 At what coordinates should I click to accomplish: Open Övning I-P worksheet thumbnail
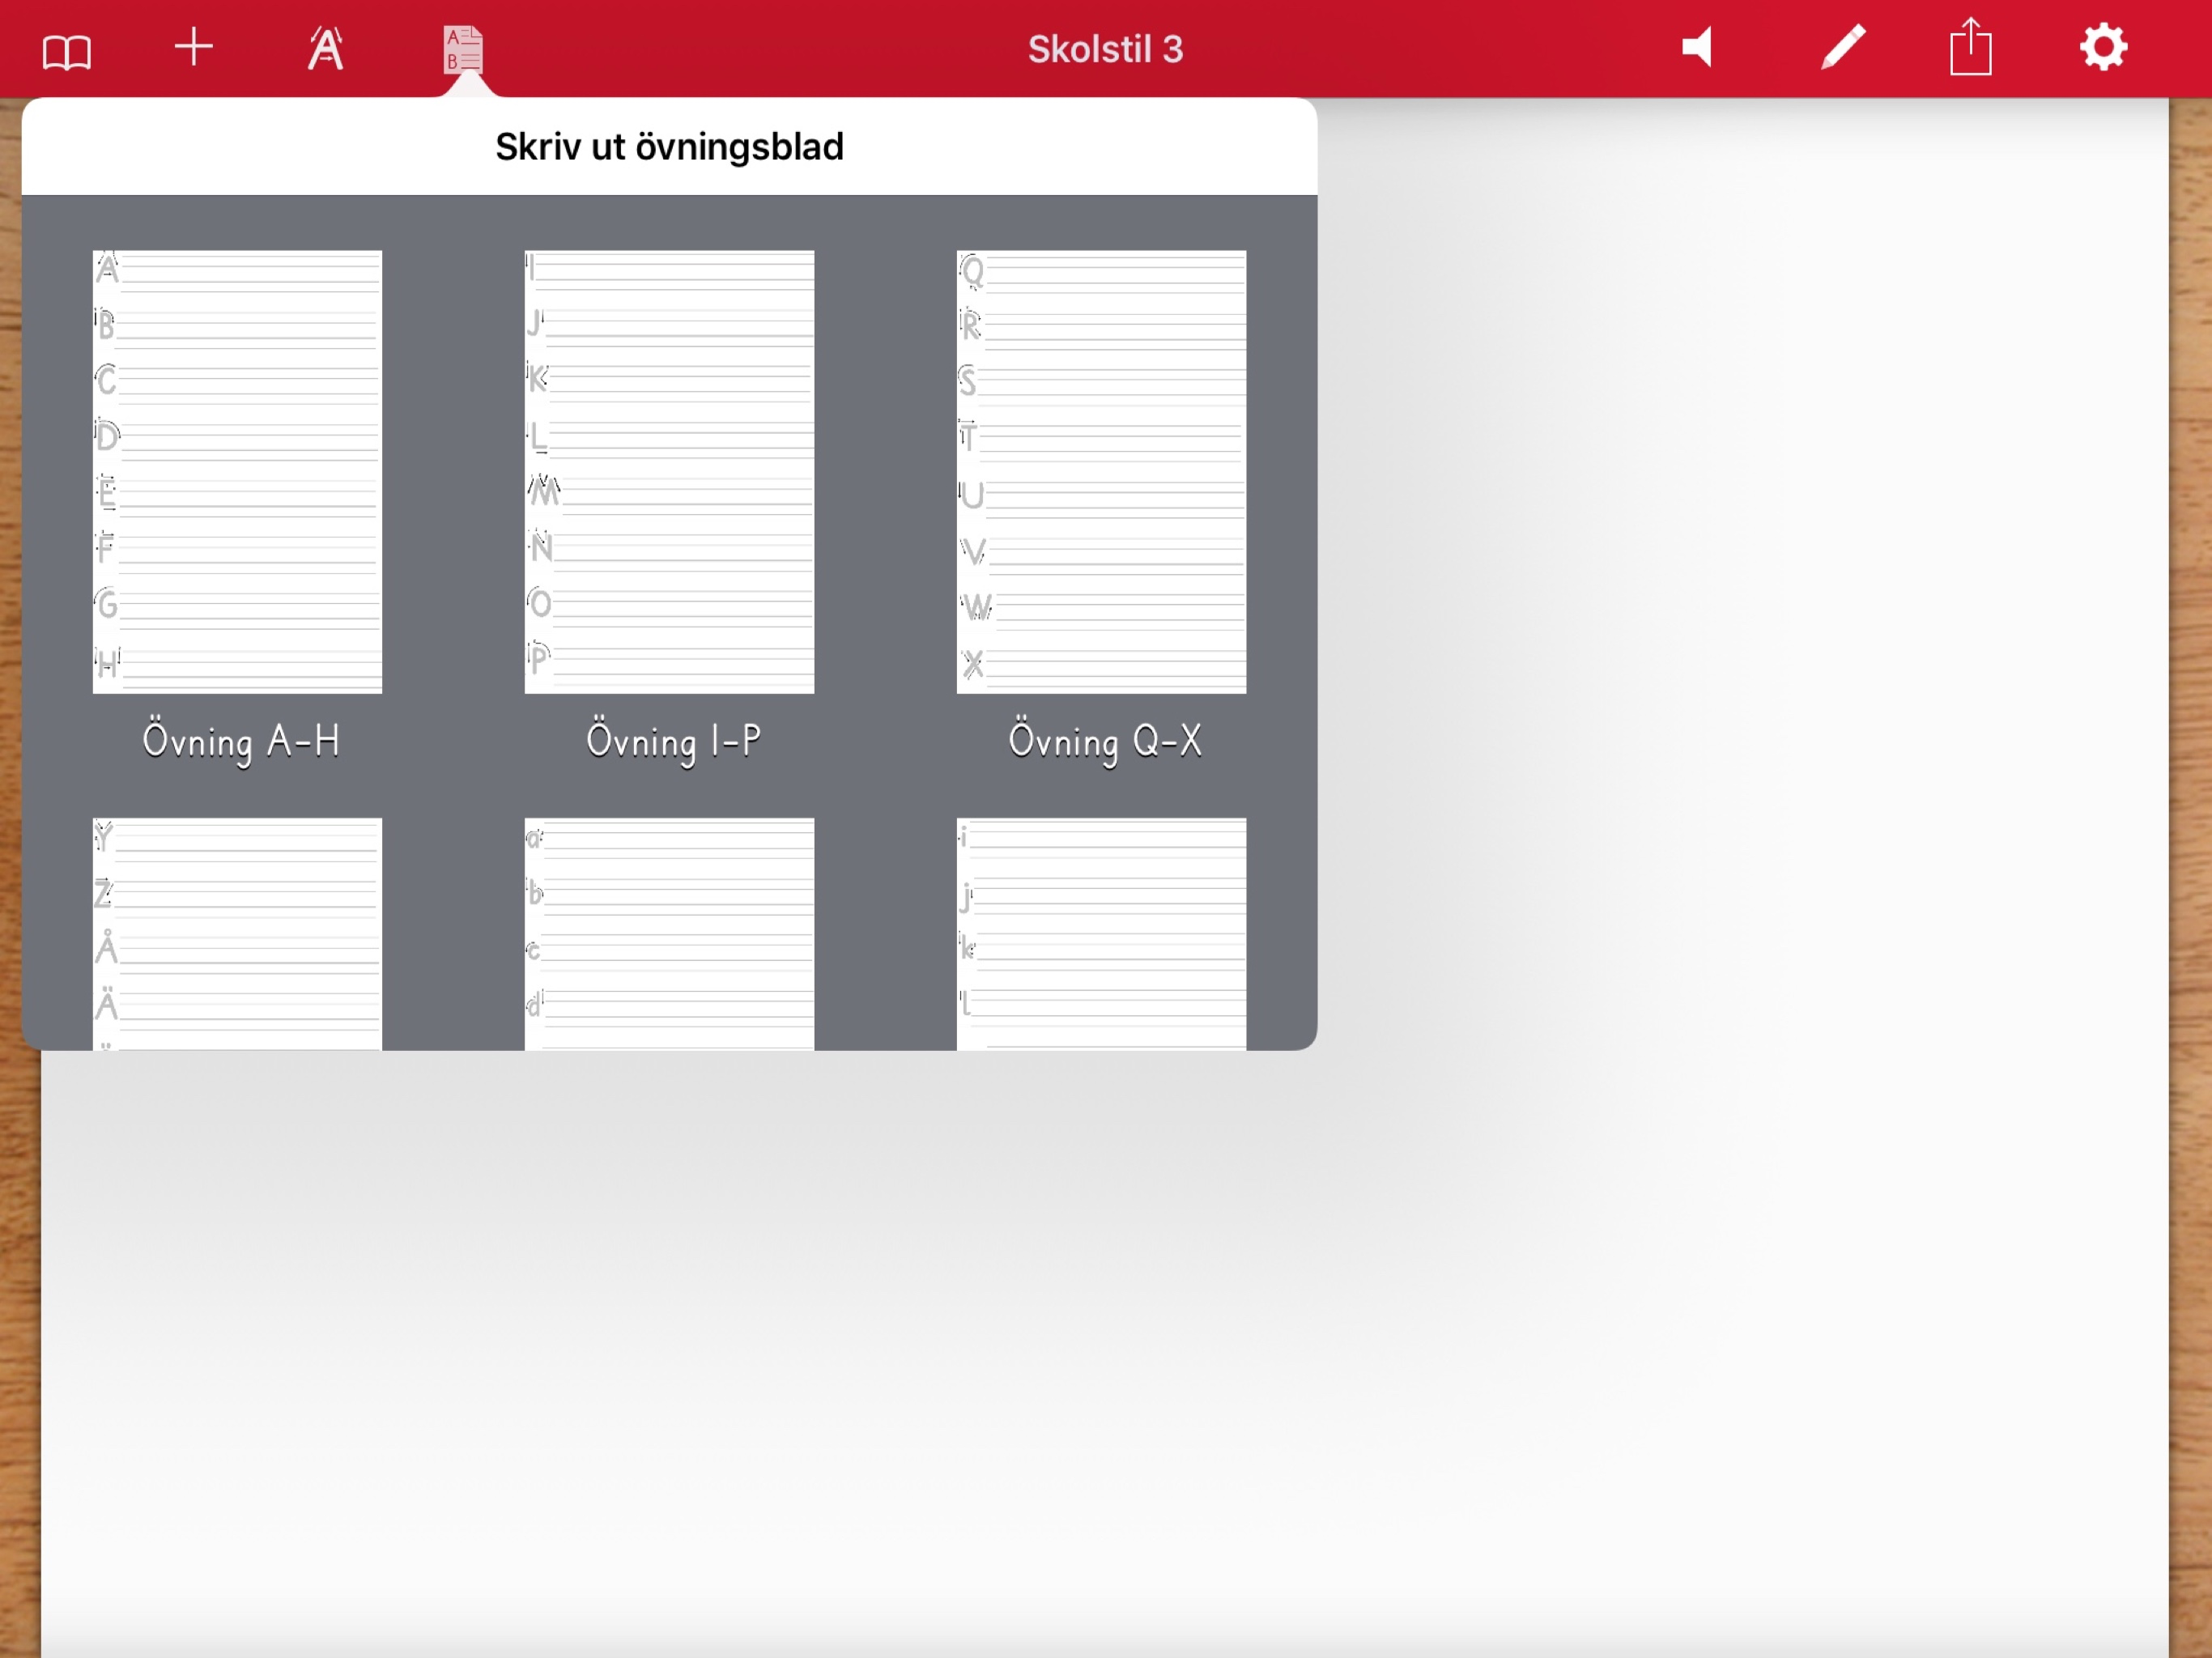[x=669, y=472]
